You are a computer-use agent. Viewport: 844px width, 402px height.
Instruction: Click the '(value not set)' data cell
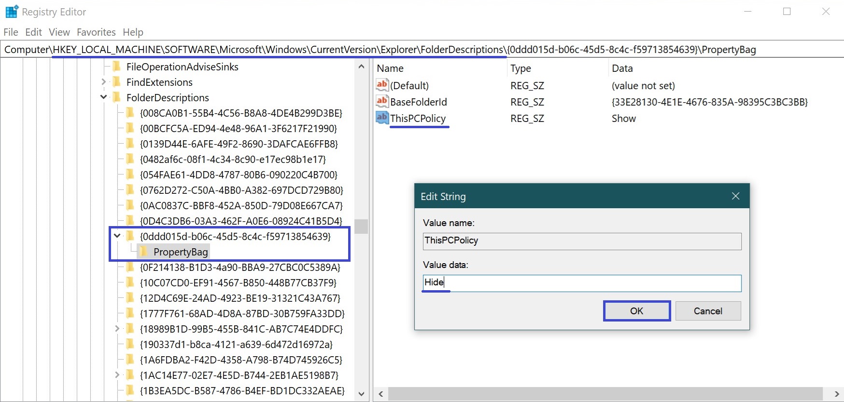[x=644, y=85]
